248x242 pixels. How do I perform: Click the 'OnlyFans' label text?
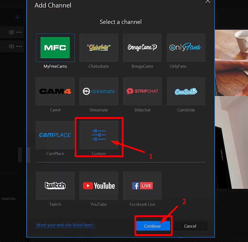(178, 66)
